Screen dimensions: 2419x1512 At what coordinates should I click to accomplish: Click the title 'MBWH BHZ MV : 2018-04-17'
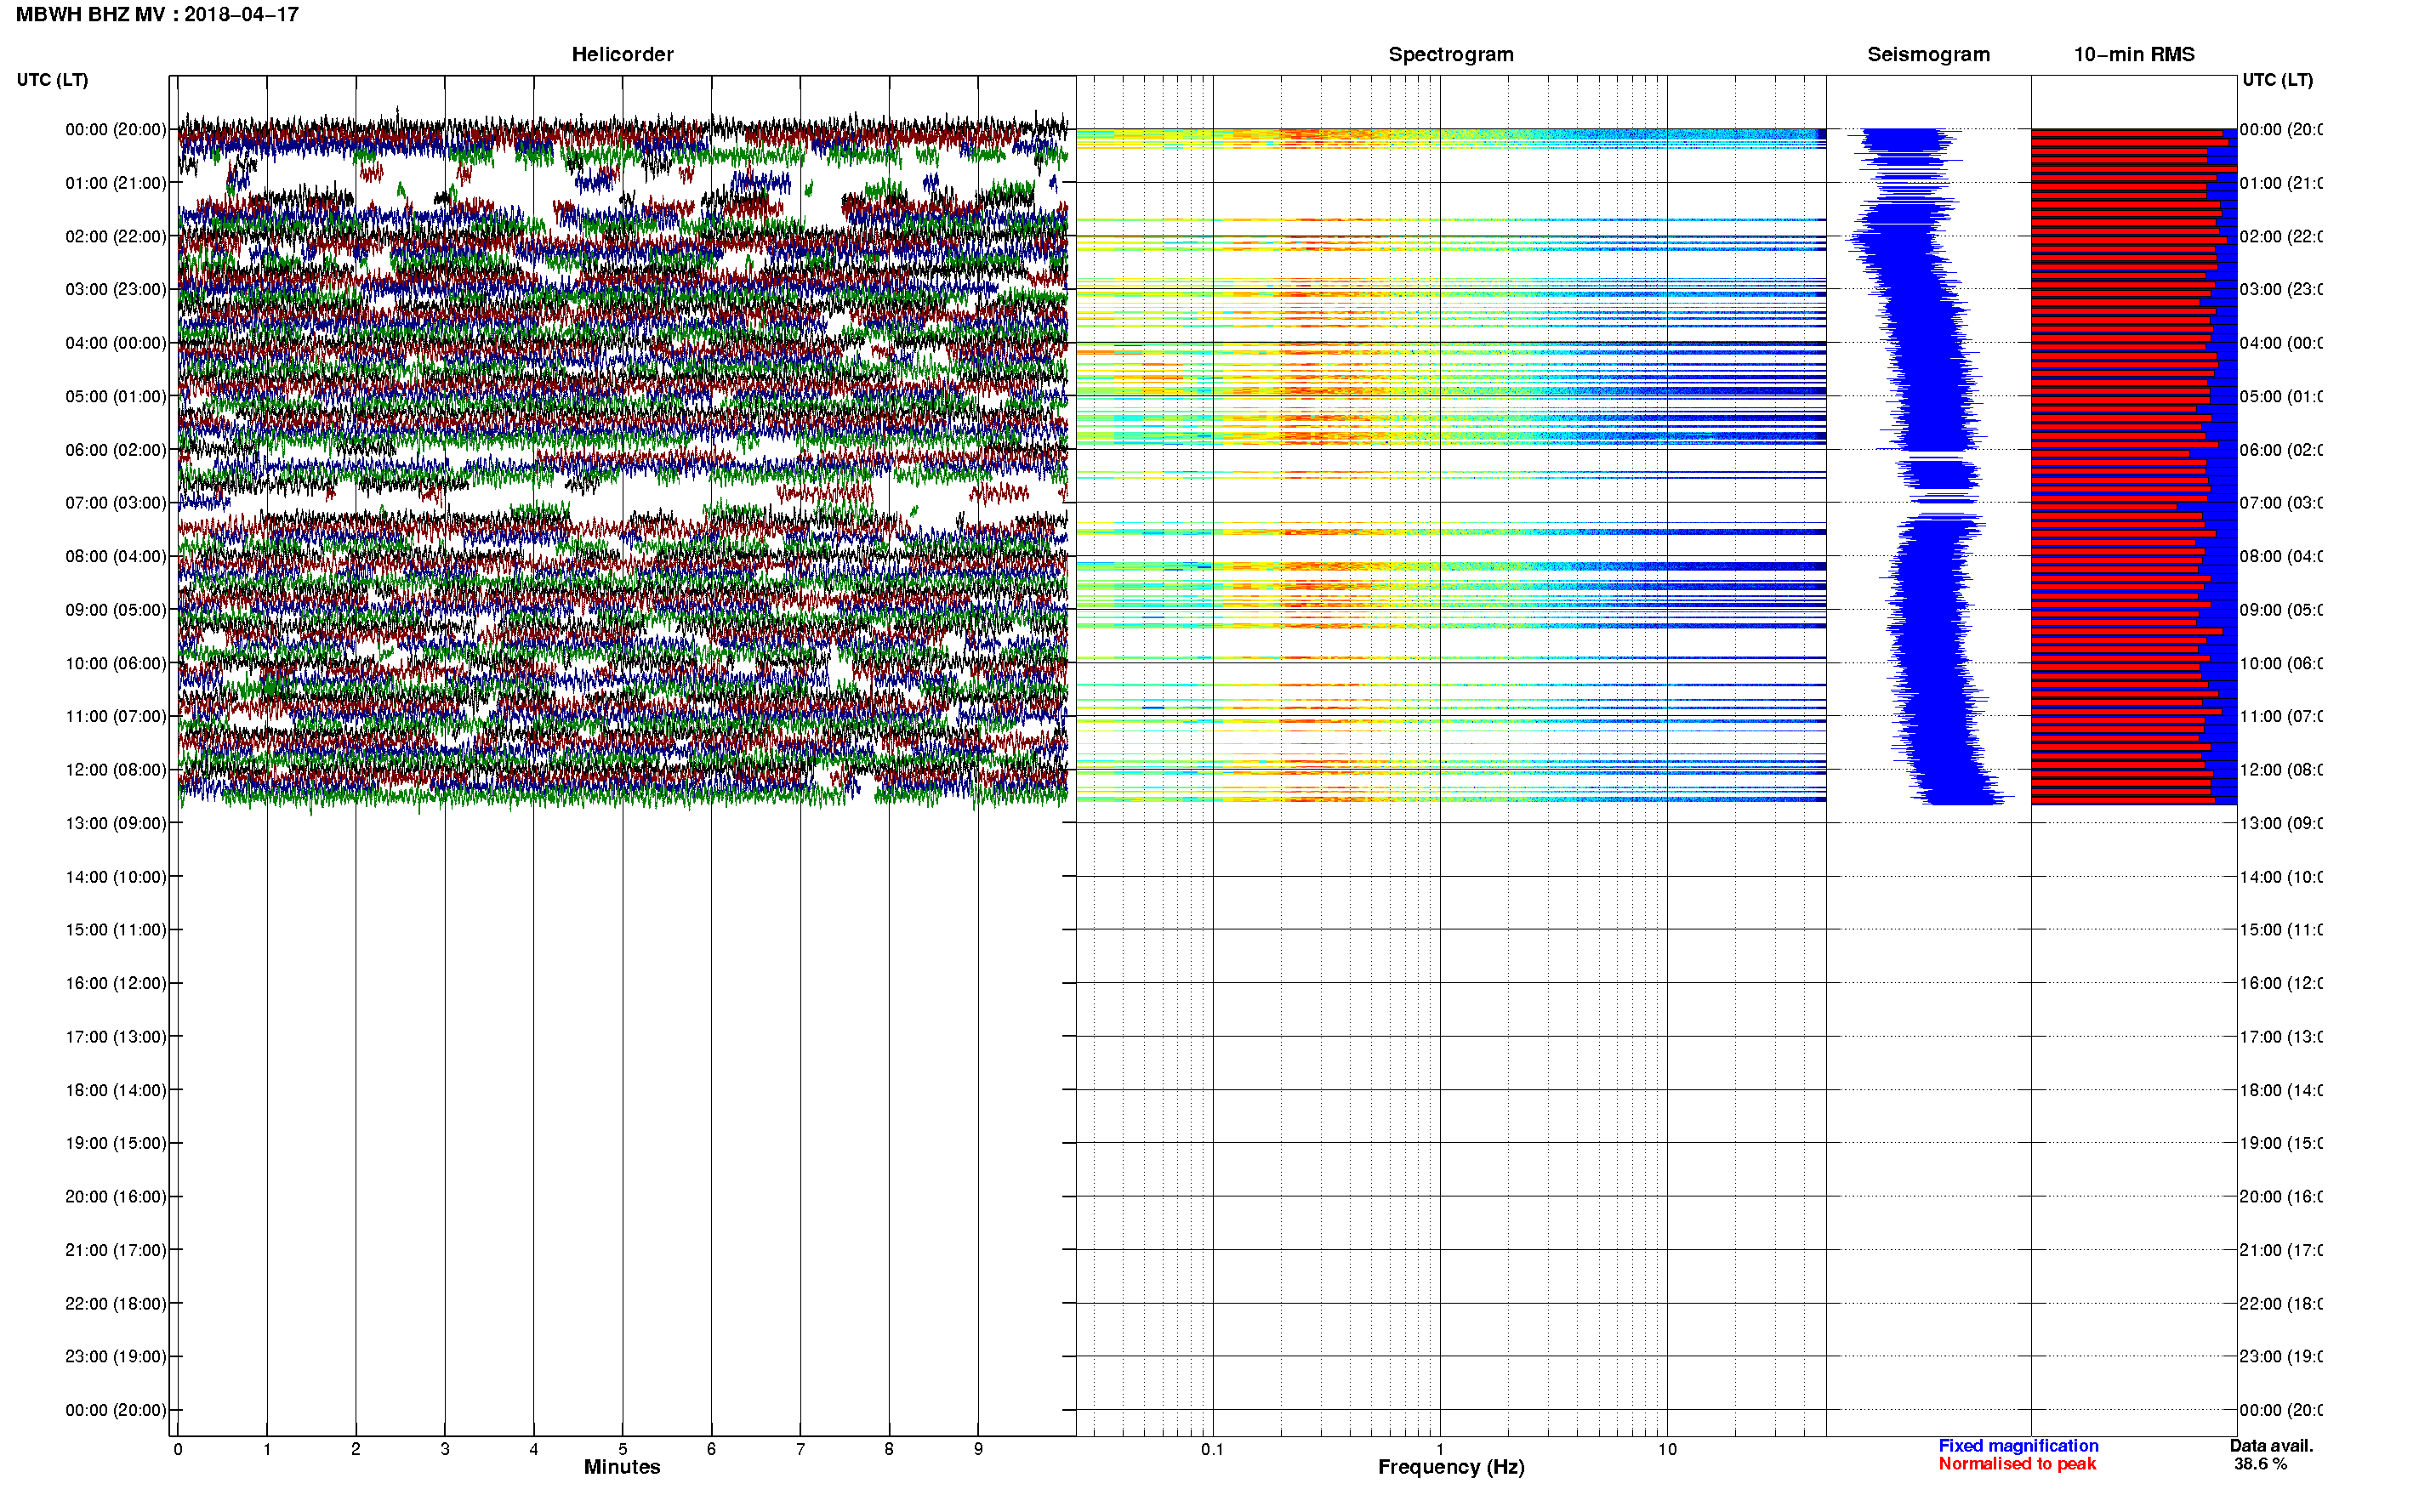[x=157, y=15]
